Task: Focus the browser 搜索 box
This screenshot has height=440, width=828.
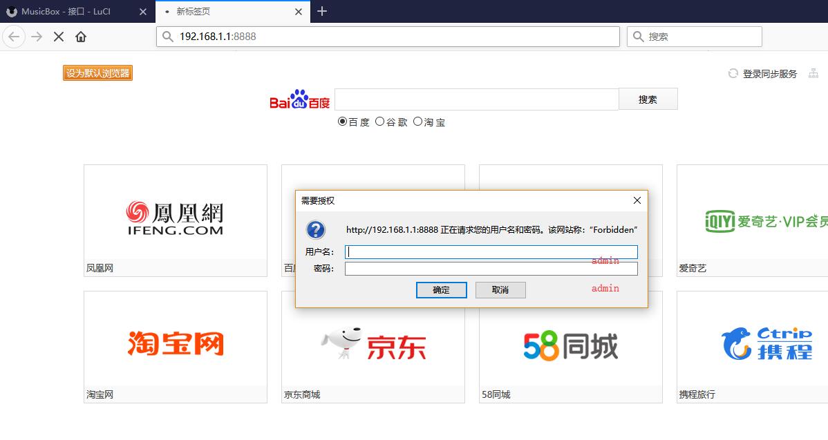Action: pyautogui.click(x=695, y=37)
